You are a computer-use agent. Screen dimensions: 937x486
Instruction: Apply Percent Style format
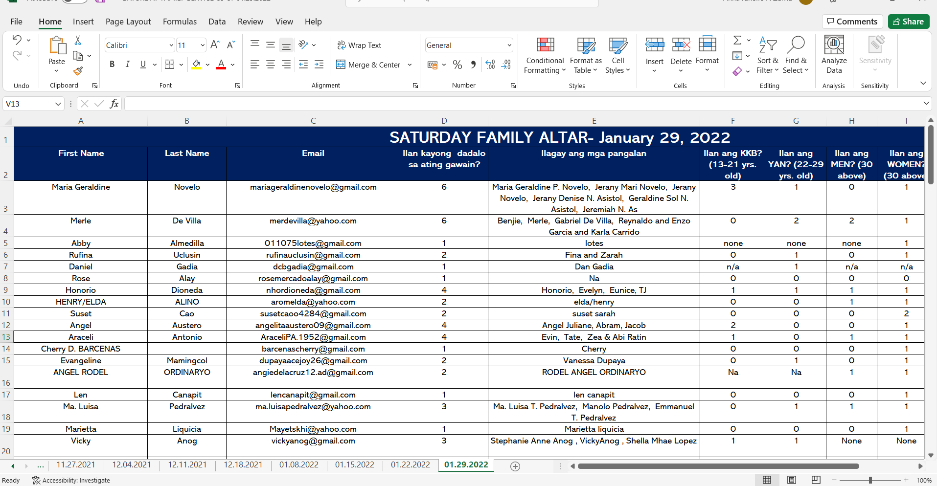457,65
